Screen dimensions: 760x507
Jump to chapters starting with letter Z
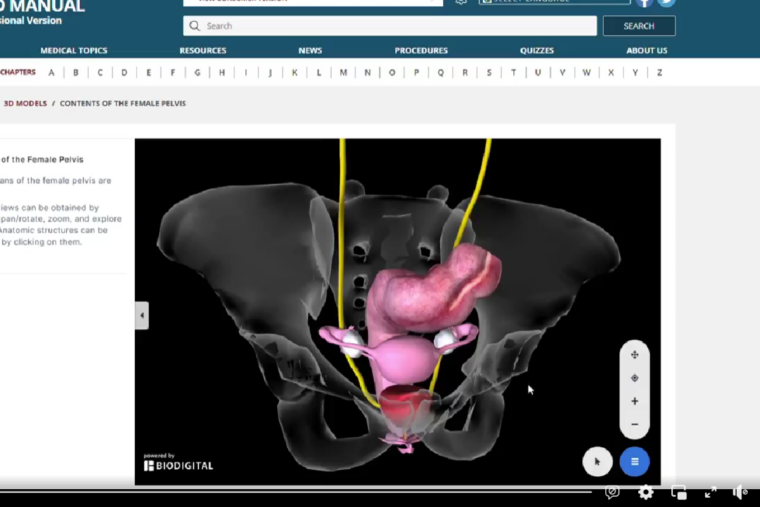click(x=659, y=73)
